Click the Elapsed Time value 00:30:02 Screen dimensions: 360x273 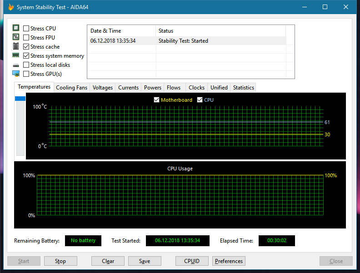click(x=277, y=241)
